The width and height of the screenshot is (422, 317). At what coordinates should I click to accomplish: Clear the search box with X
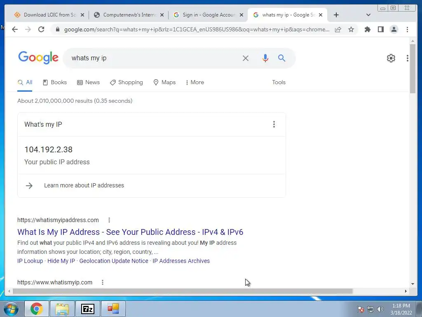click(x=246, y=58)
